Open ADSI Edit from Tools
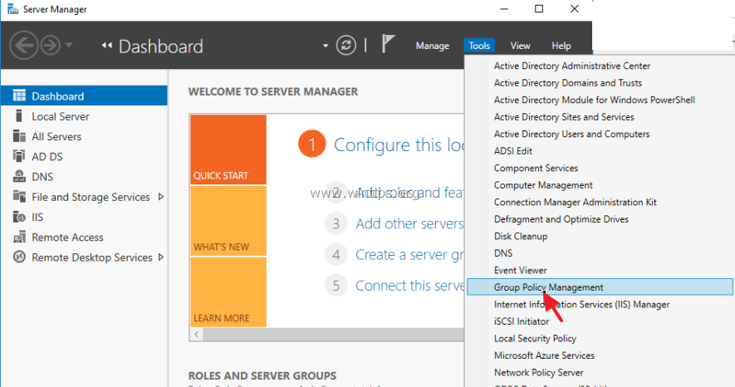 [512, 151]
